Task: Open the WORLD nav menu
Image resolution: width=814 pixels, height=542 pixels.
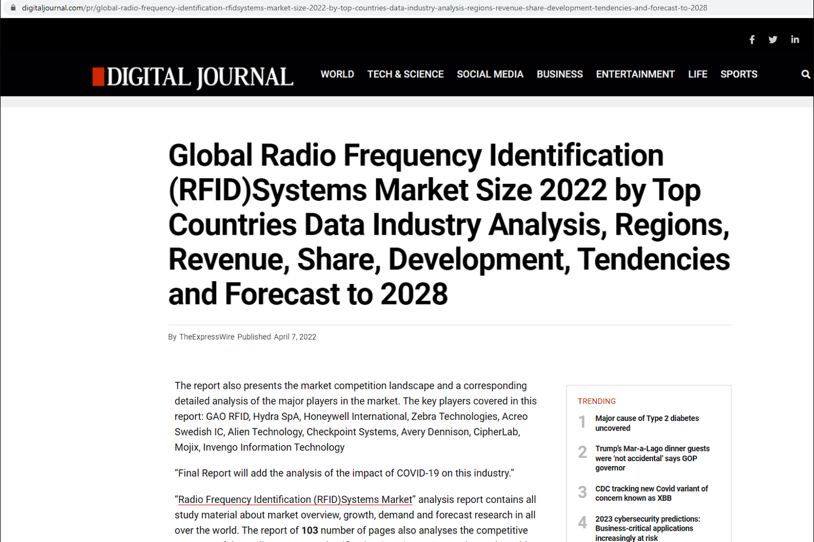Action: click(337, 74)
